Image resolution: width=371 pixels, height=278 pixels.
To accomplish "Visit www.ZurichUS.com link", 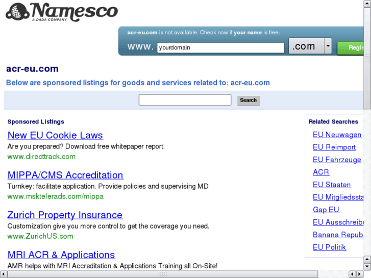I will point(40,236).
